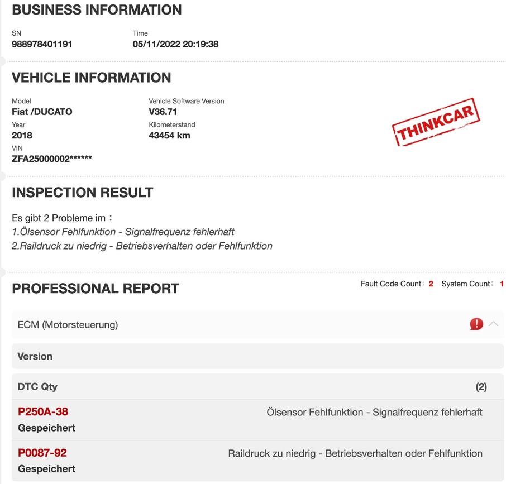Click the Gespeichert status under P250A-38
Image resolution: width=506 pixels, height=484 pixels.
(x=46, y=428)
